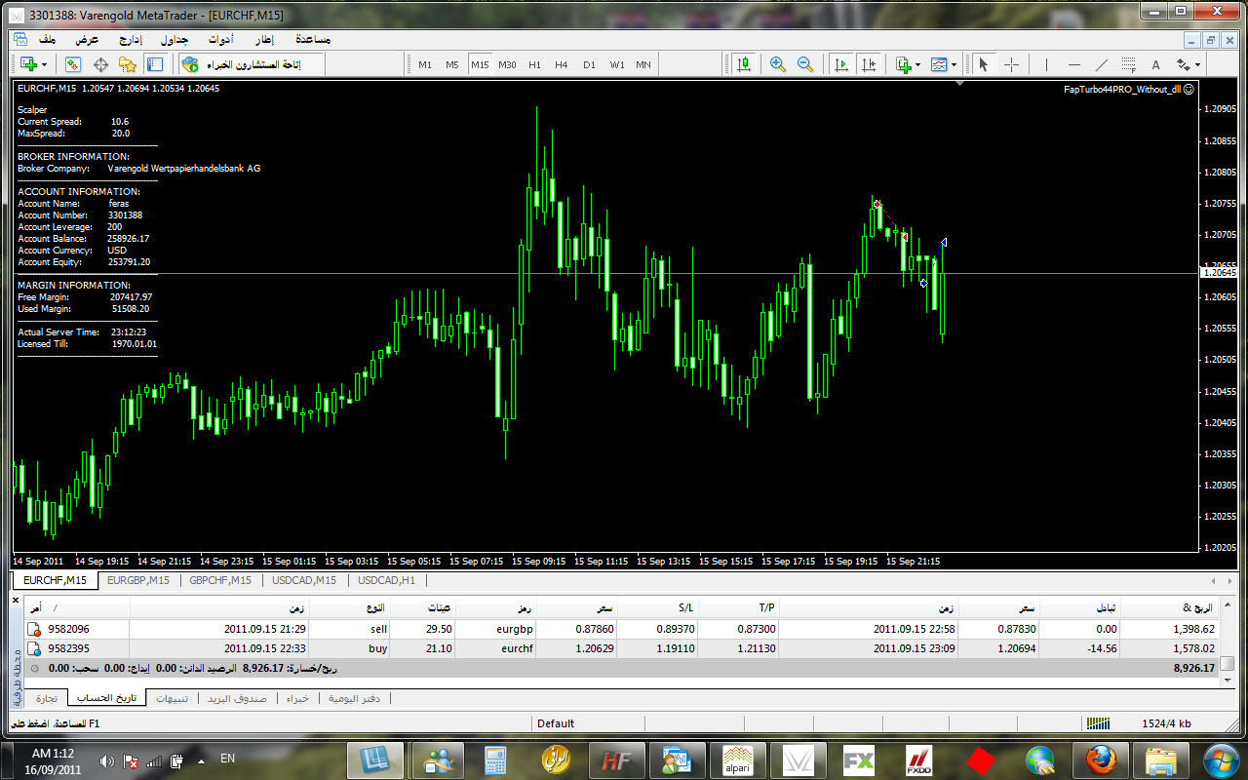
Task: Open the ملف menu
Action: pyautogui.click(x=47, y=40)
